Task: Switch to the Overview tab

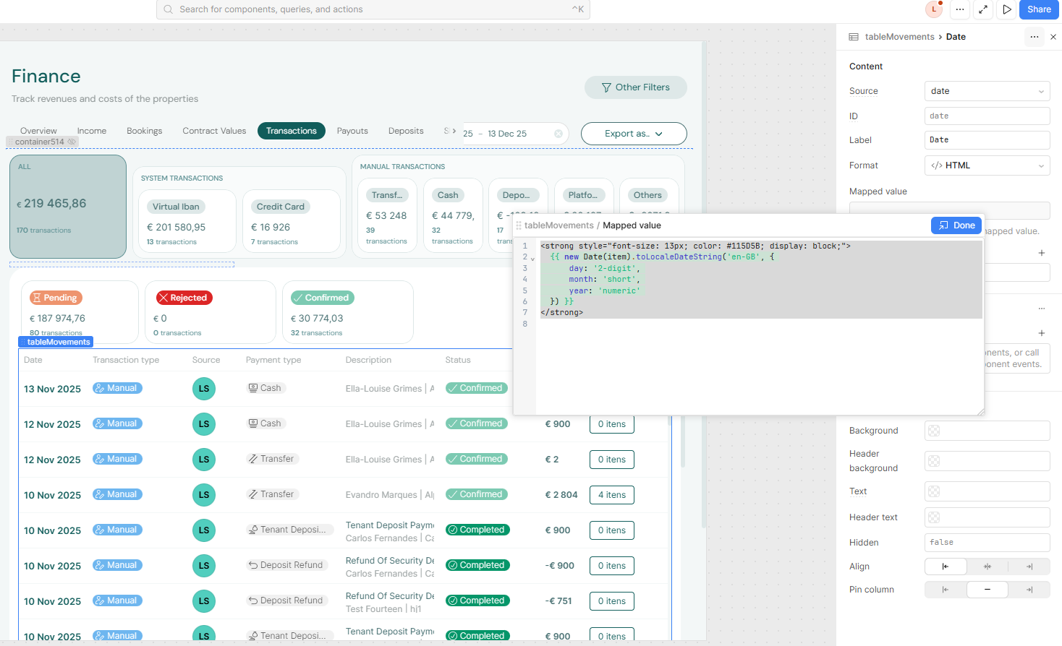Action: [38, 131]
